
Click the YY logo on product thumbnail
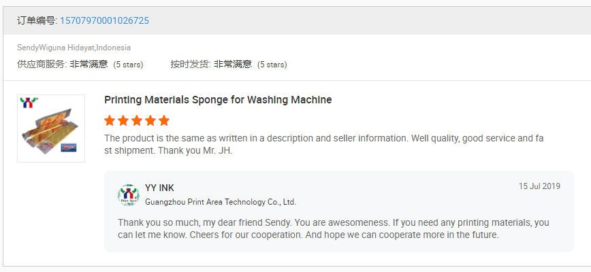(x=29, y=103)
